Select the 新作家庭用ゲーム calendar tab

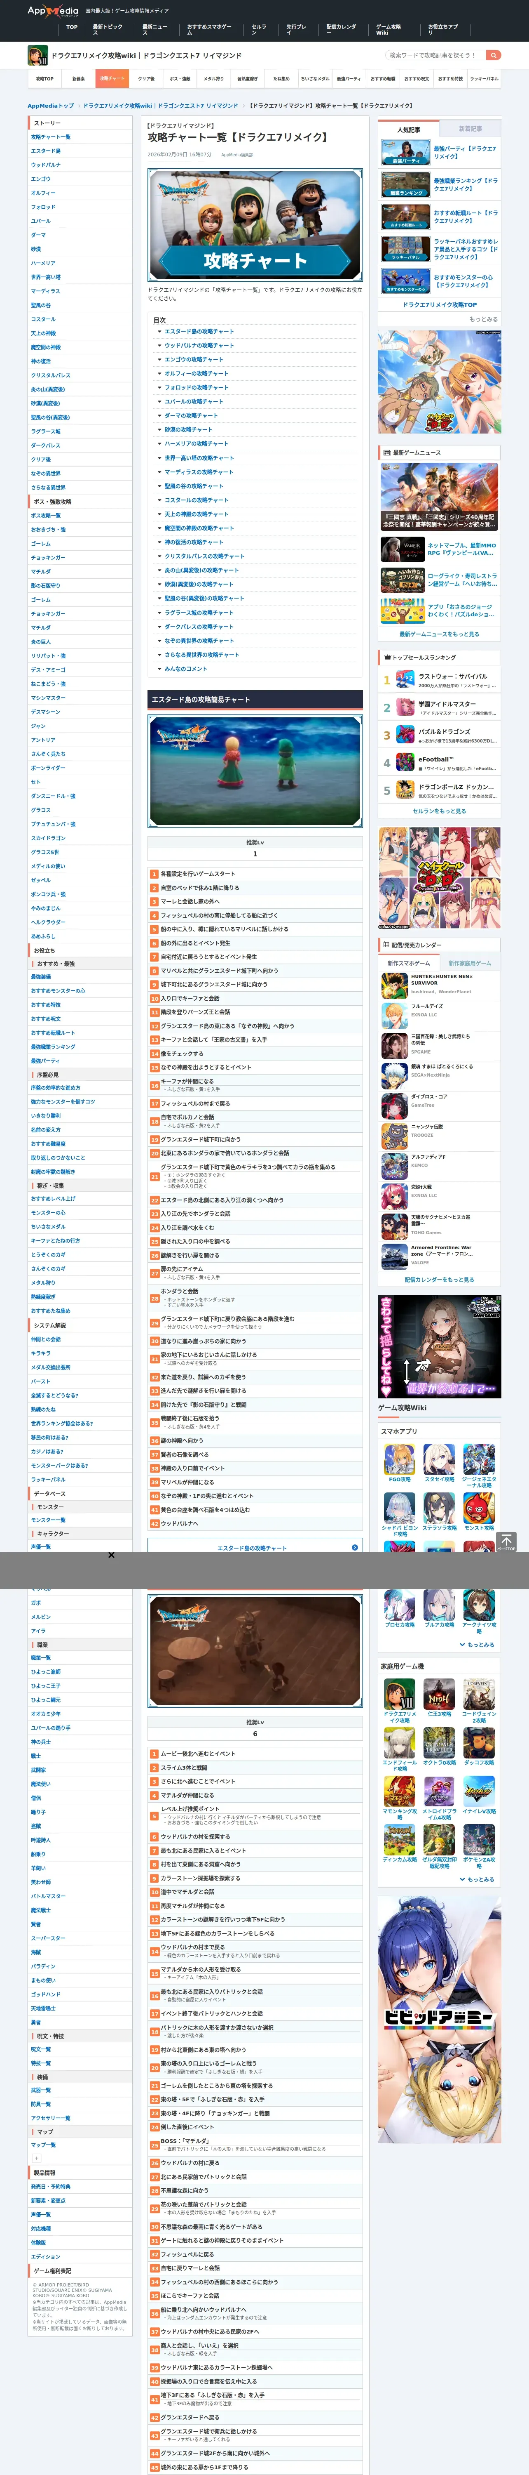point(470,963)
